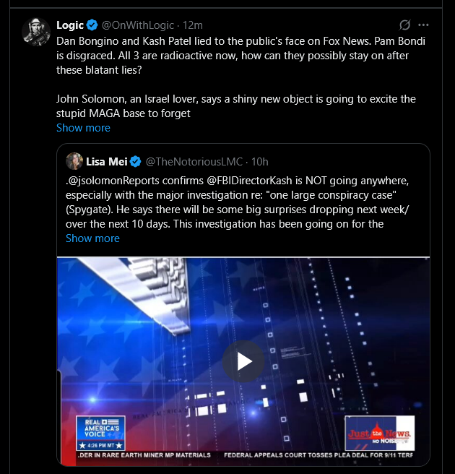Open the @FBIDirectorKash mention

(249, 181)
